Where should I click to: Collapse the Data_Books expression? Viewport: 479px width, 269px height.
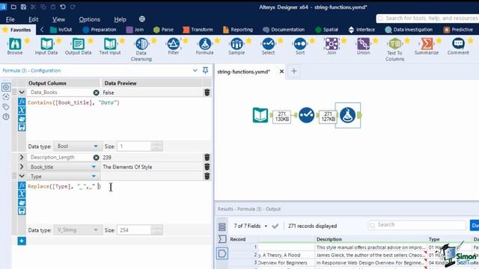click(x=22, y=92)
